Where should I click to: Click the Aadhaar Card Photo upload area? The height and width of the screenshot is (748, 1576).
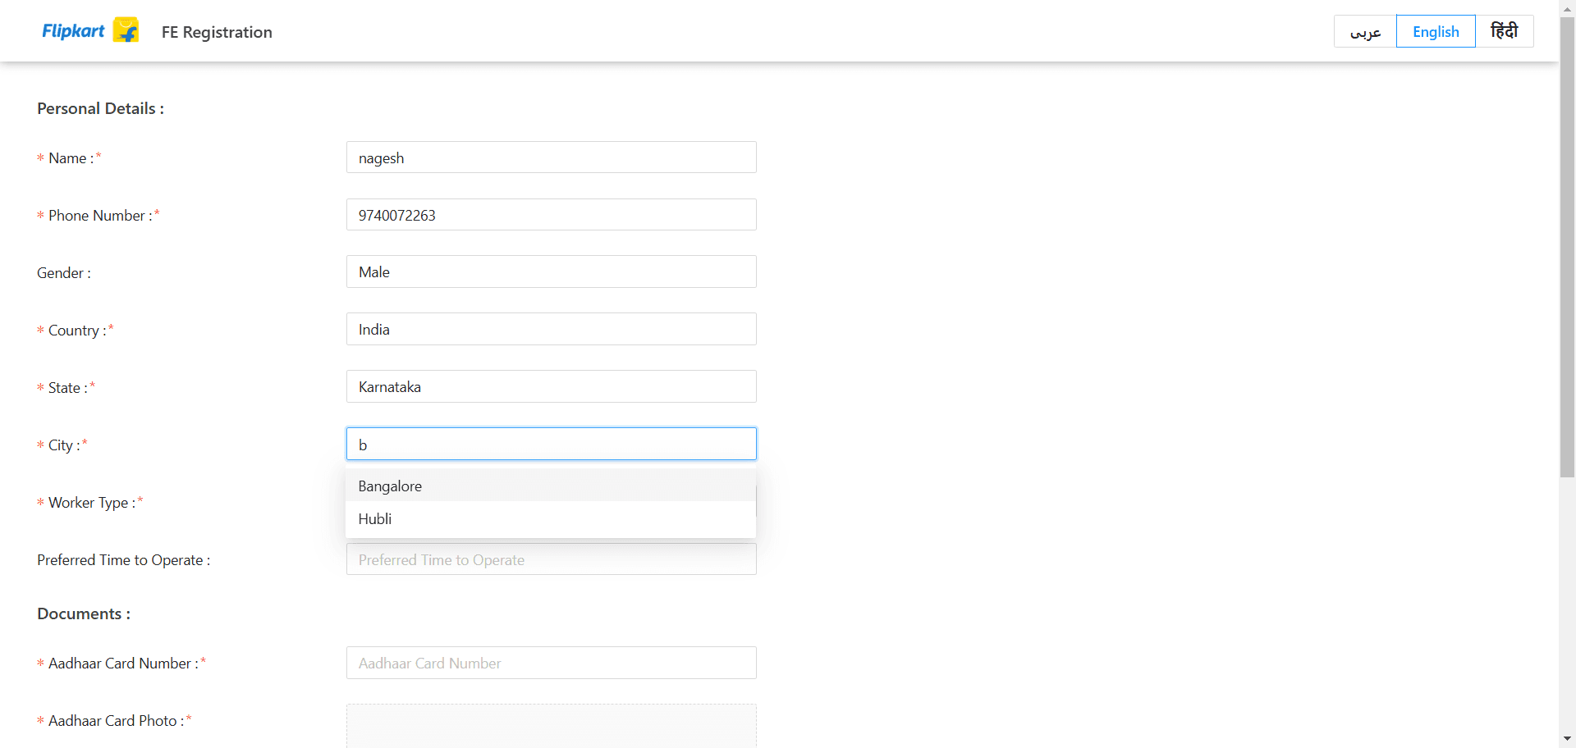point(551,726)
